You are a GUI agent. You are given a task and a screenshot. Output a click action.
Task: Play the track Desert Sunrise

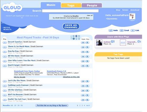tap(5, 43)
